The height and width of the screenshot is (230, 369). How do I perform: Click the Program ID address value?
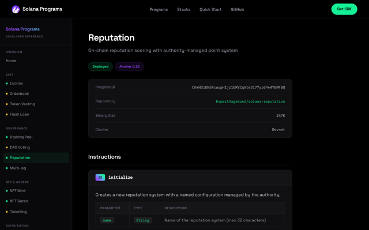pyautogui.click(x=238, y=87)
